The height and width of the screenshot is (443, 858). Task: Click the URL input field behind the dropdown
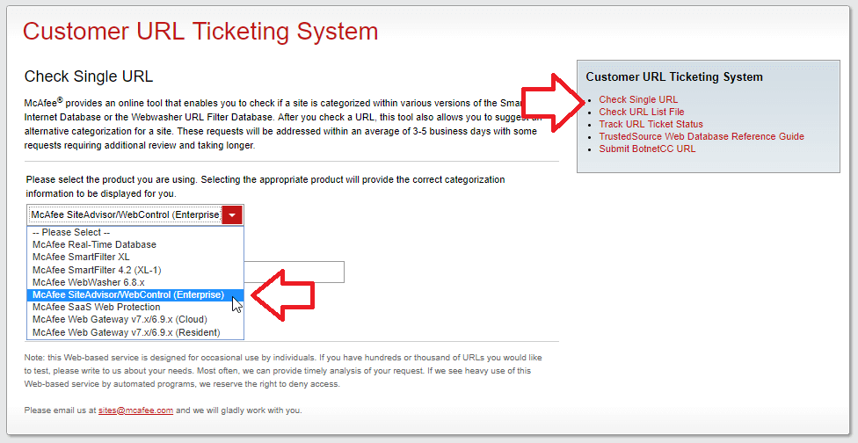click(294, 272)
